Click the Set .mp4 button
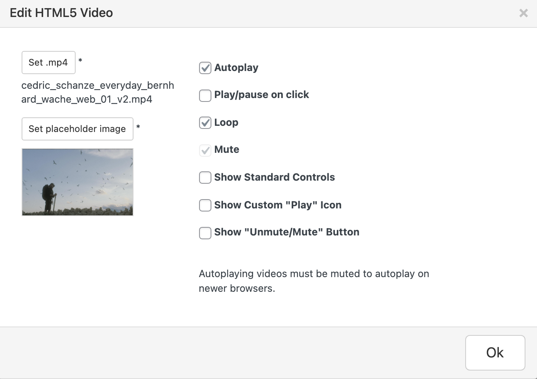The height and width of the screenshot is (379, 537). pos(48,63)
